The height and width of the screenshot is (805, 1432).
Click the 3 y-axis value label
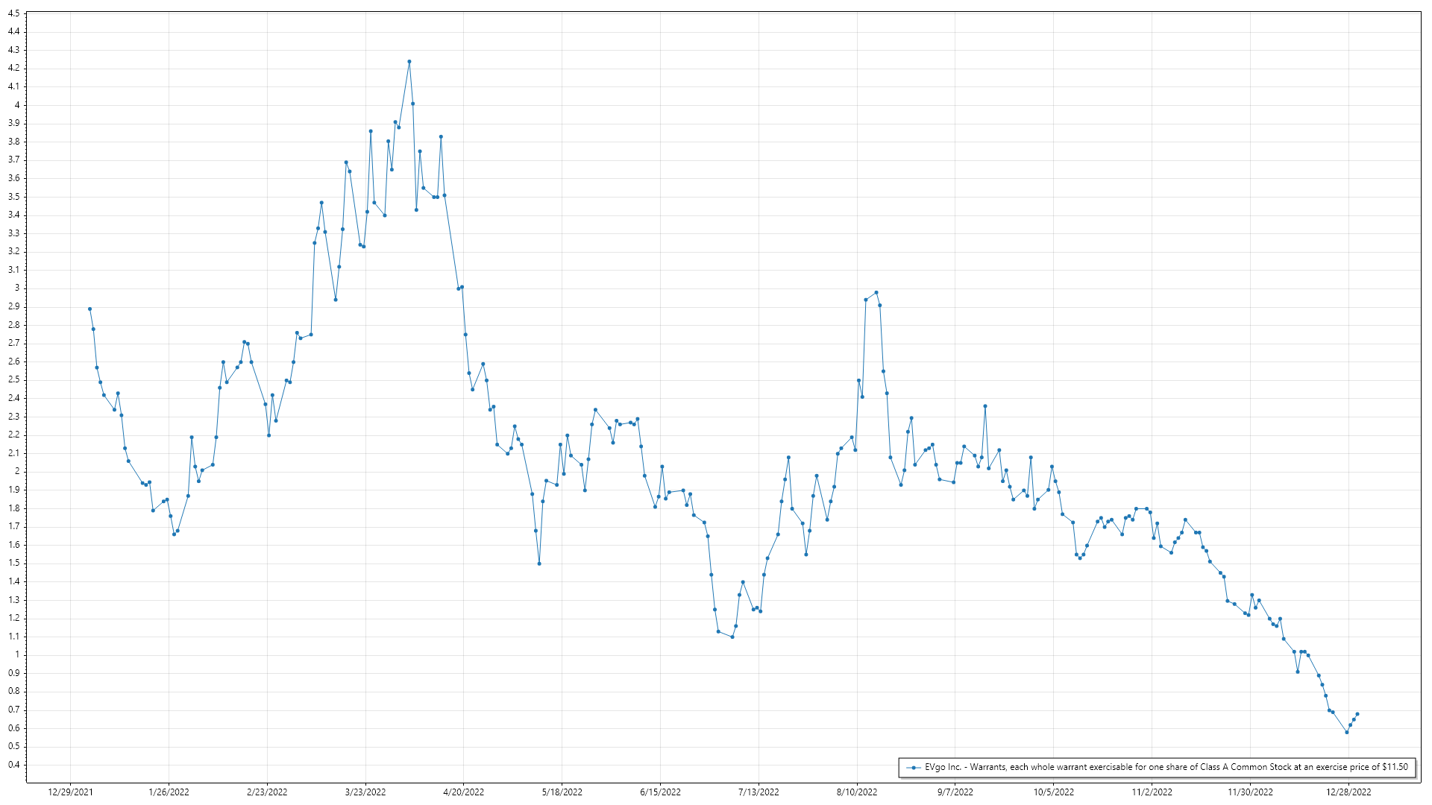[x=17, y=288]
